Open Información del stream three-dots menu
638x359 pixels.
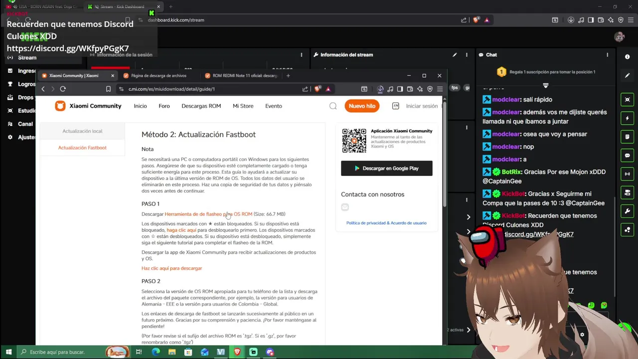pyautogui.click(x=467, y=55)
